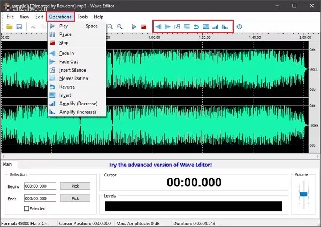Click the Open folder toolbar icon
This screenshot has height=227, width=321.
[x=10, y=27]
